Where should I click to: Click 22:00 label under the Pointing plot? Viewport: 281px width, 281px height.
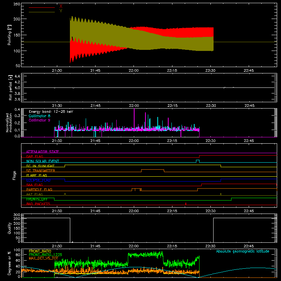134,71
